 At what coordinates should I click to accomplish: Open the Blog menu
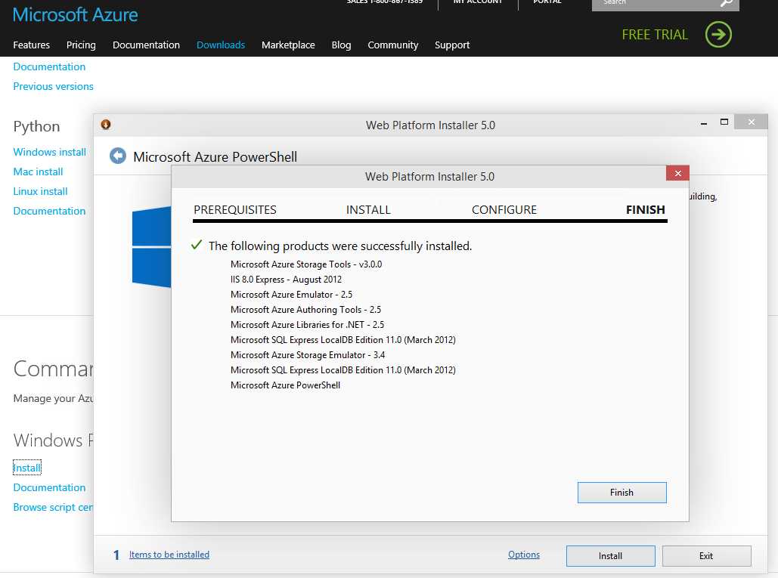pos(341,45)
